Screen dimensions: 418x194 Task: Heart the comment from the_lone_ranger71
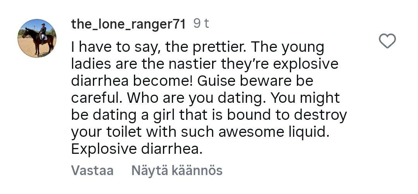pos(387,41)
